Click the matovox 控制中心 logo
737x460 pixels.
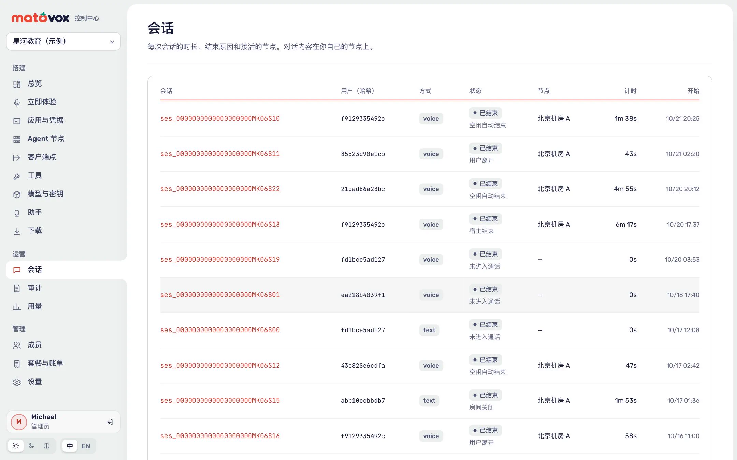[55, 18]
